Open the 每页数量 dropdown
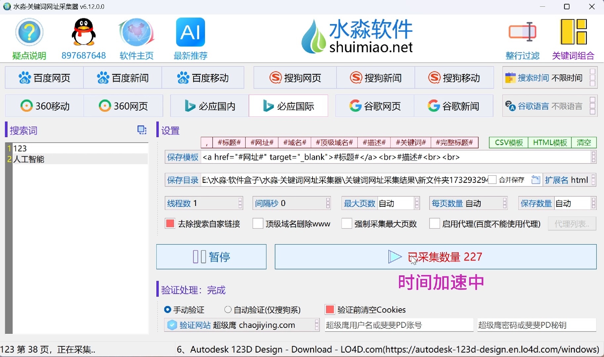604x357 pixels. [x=468, y=203]
